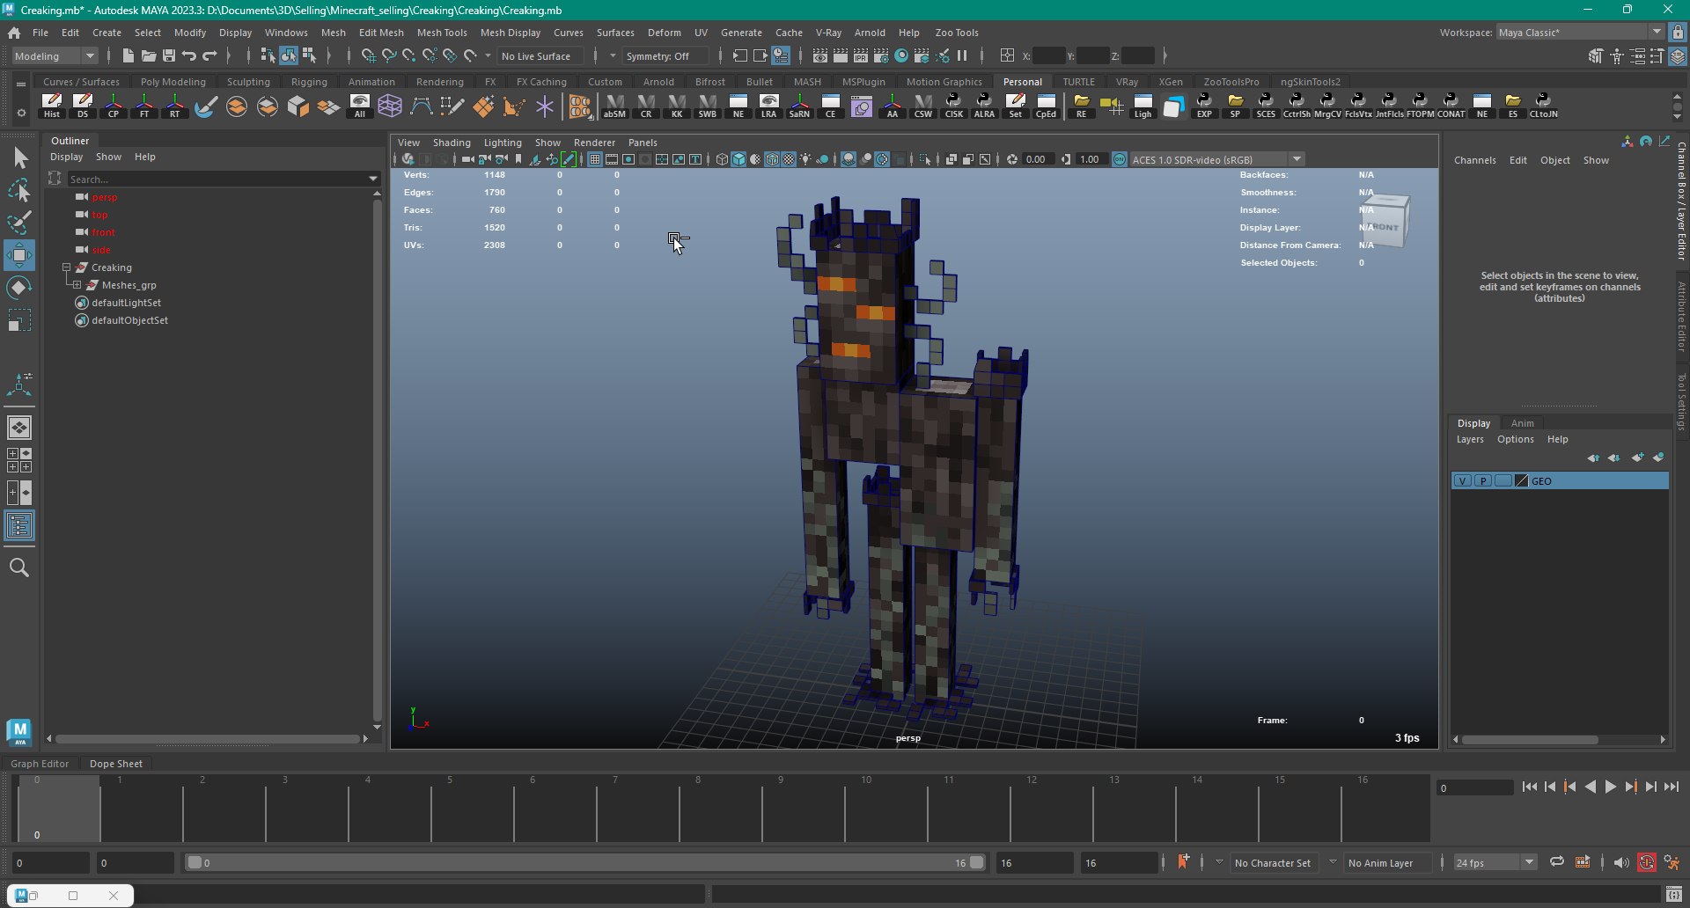Click the save scene icon in status line

tap(169, 55)
